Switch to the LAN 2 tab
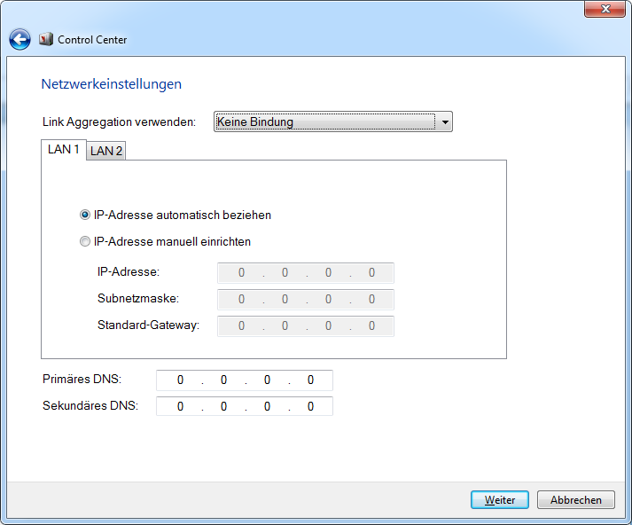The height and width of the screenshot is (525, 632). point(106,151)
